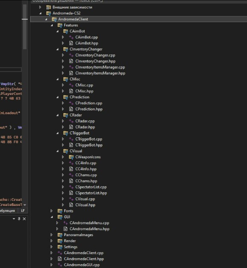Screen dimensions: 247x268
Task: Click the LF line ending indicator
Action: point(23,211)
